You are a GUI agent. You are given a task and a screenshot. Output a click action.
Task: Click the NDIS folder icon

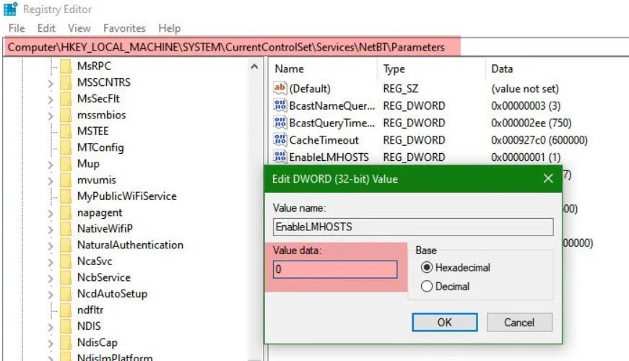pyautogui.click(x=66, y=326)
